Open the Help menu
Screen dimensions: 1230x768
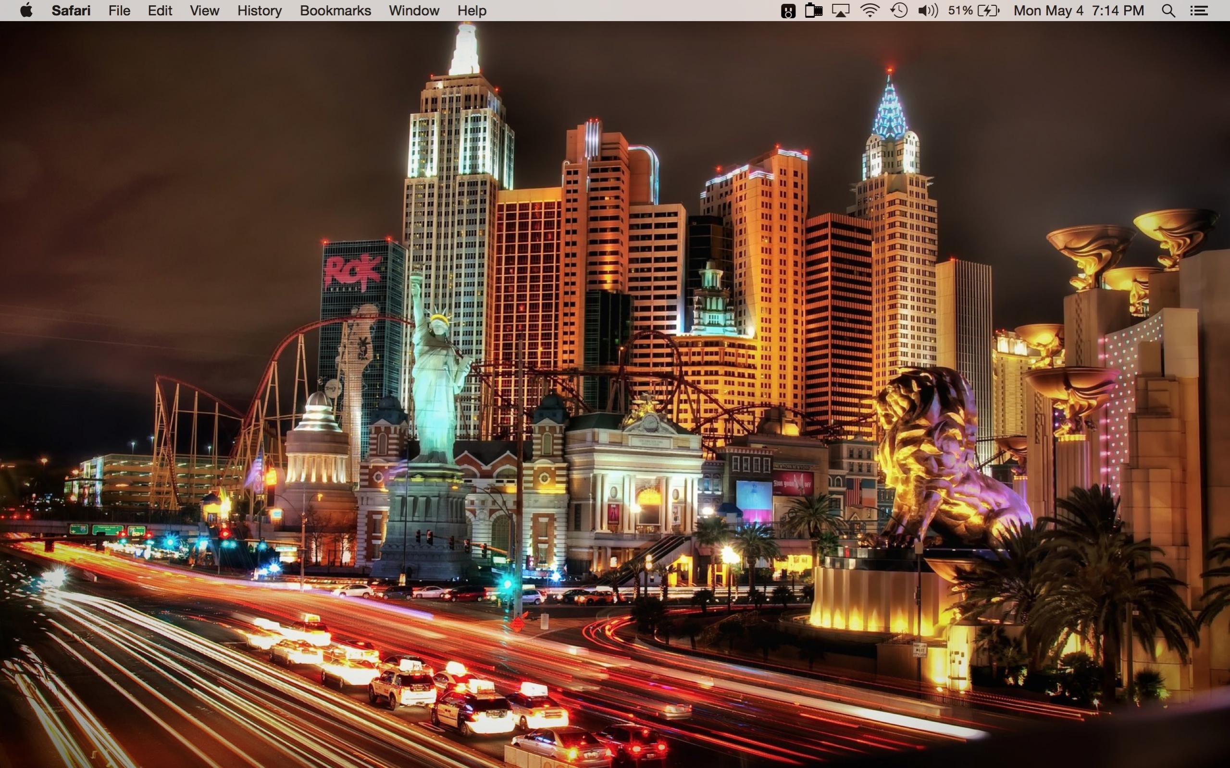pyautogui.click(x=472, y=11)
